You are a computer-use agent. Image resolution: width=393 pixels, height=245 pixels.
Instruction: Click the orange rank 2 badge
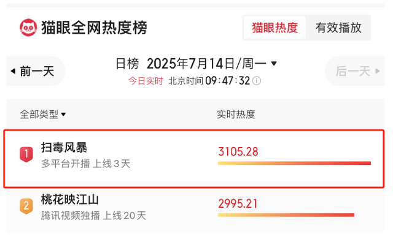tap(26, 206)
